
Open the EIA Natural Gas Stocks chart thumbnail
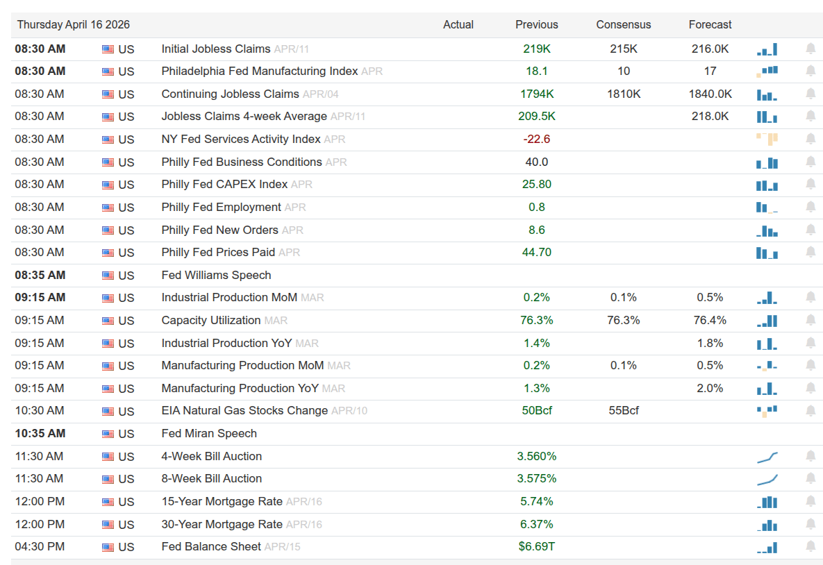point(767,411)
